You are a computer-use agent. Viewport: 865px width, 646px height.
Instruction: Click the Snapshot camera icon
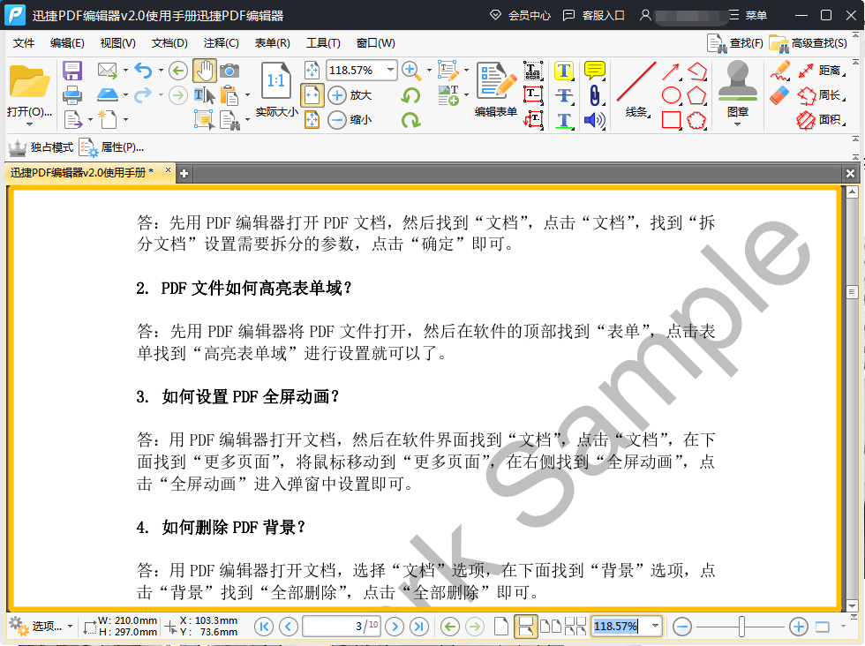pos(229,71)
